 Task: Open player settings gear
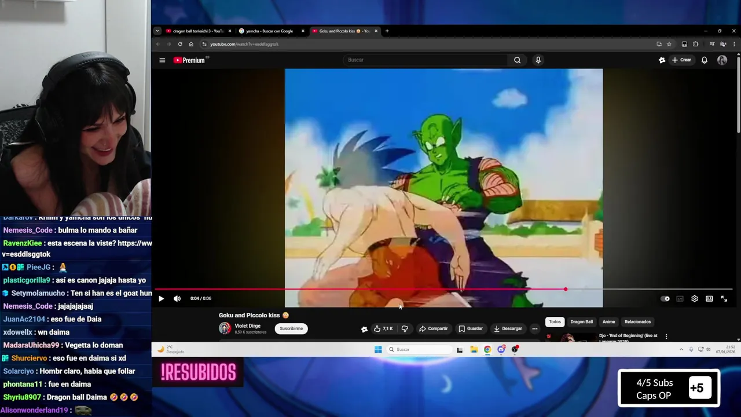[694, 299]
